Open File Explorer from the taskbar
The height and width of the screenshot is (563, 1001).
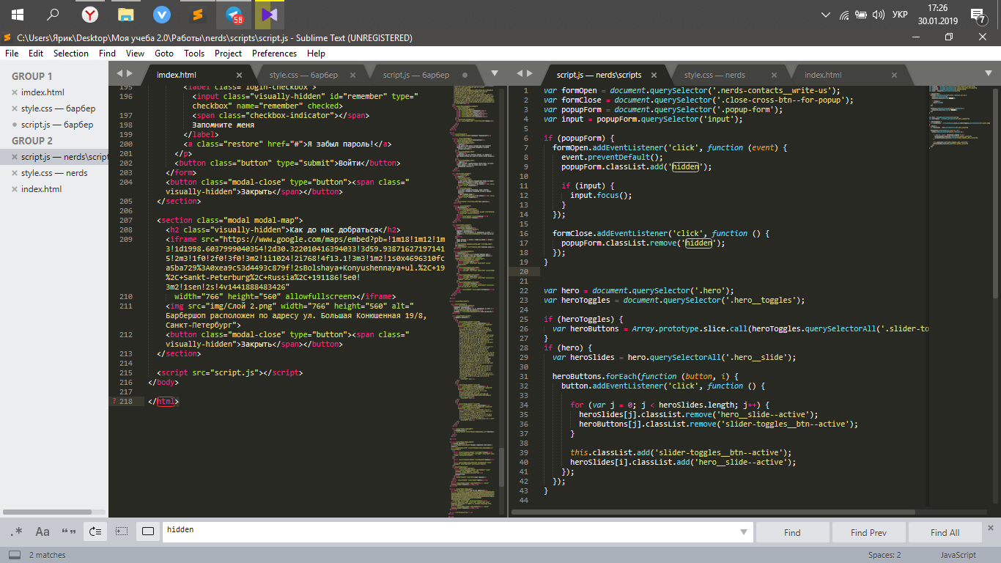click(126, 15)
